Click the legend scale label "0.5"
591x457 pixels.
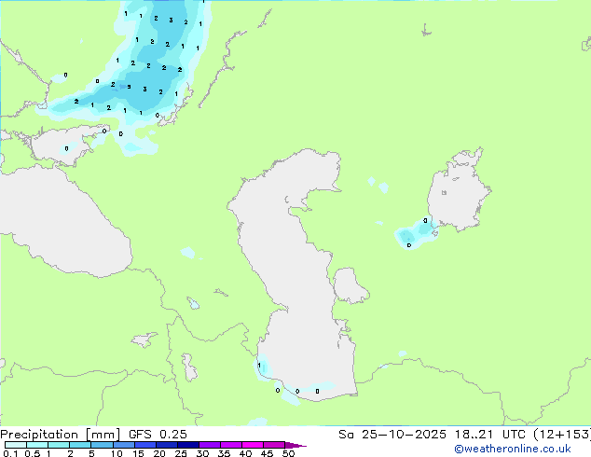click(33, 453)
